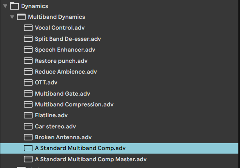The height and width of the screenshot is (168, 240).
Task: Select the Reduce Ambience.adv preset
Action: pyautogui.click(x=66, y=72)
